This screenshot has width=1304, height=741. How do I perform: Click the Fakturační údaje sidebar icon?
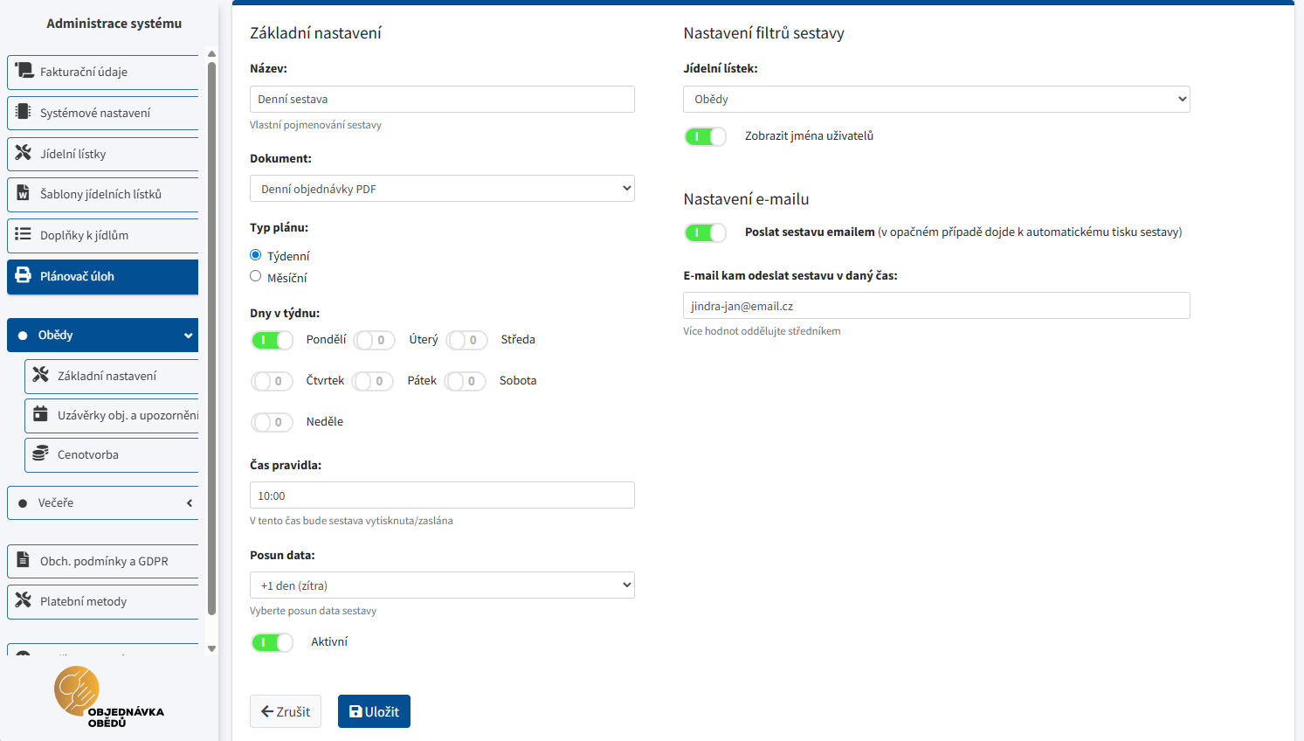click(x=24, y=71)
